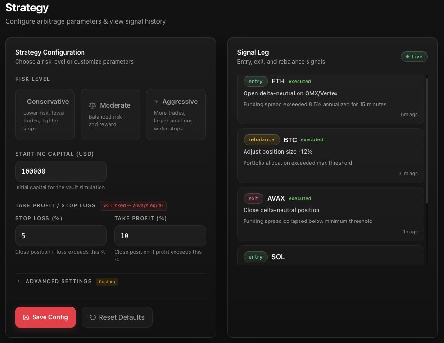Click the 1h ago timestamp

410,232
